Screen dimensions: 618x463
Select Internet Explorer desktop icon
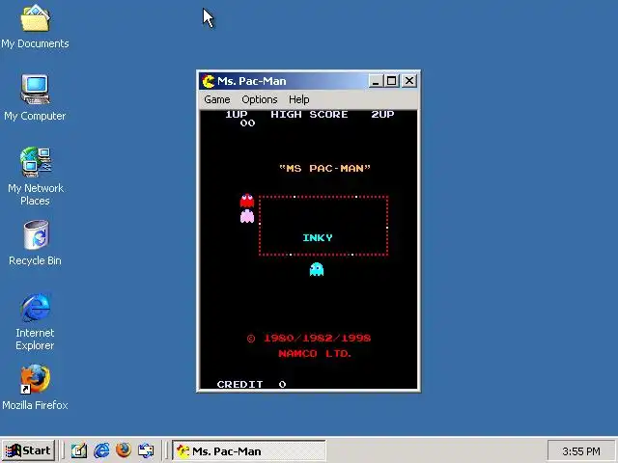tap(35, 321)
